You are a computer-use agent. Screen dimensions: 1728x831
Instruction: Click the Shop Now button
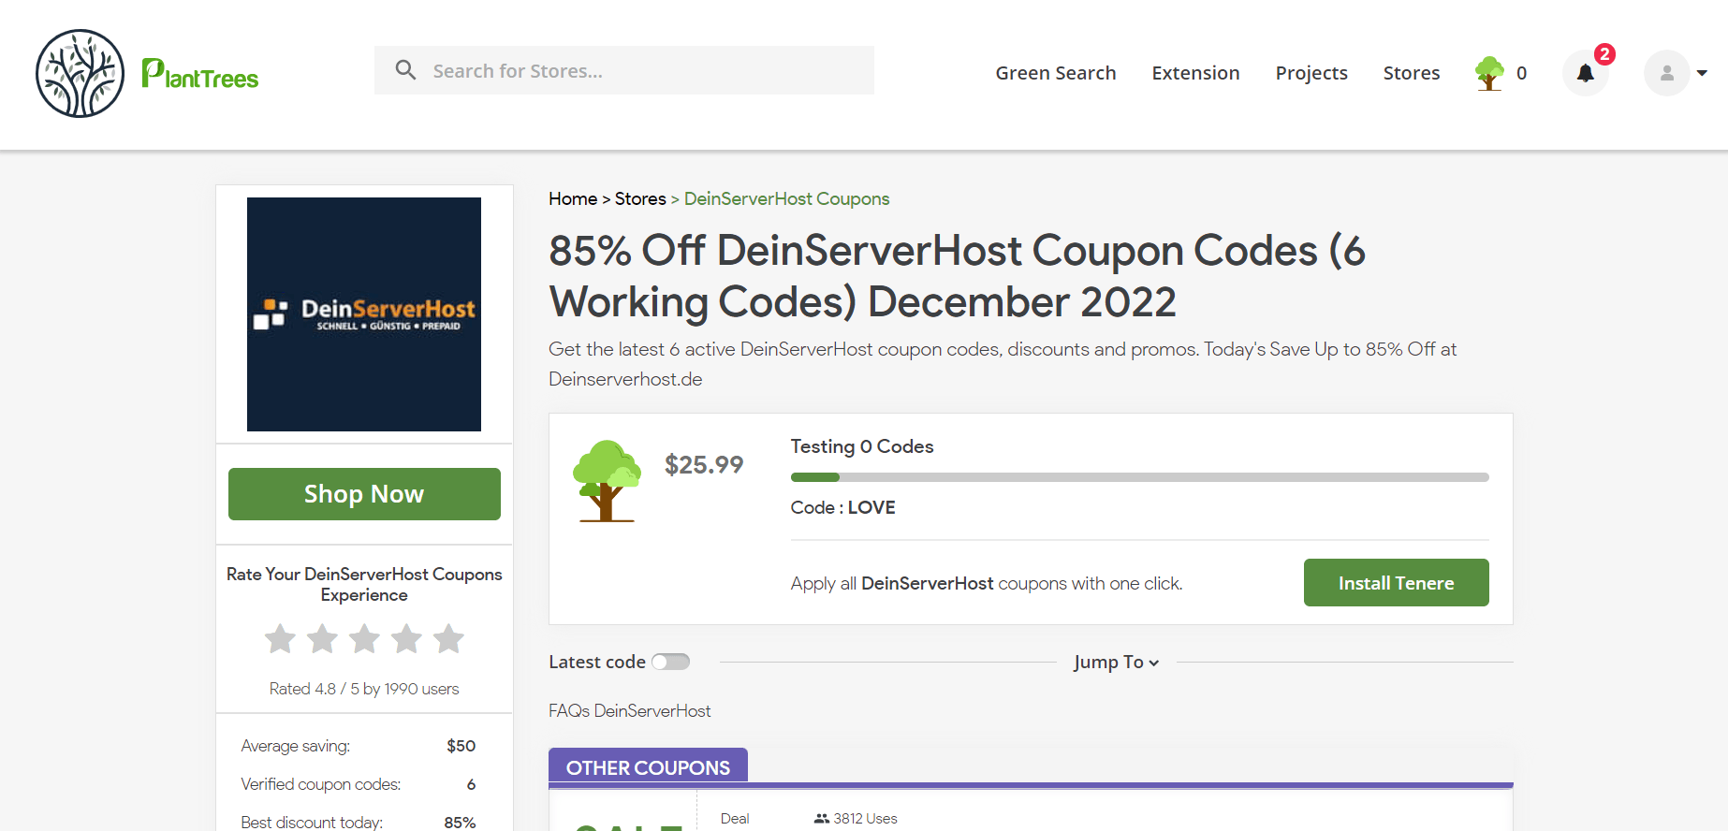pos(364,494)
